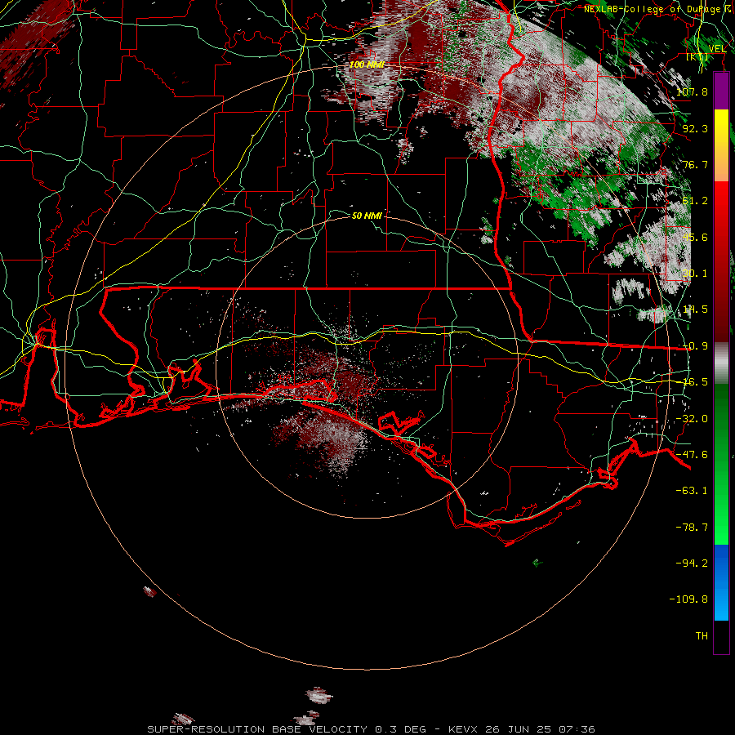This screenshot has width=735, height=735.
Task: Click the 45.6 value on the velocity scale
Action: pos(695,237)
